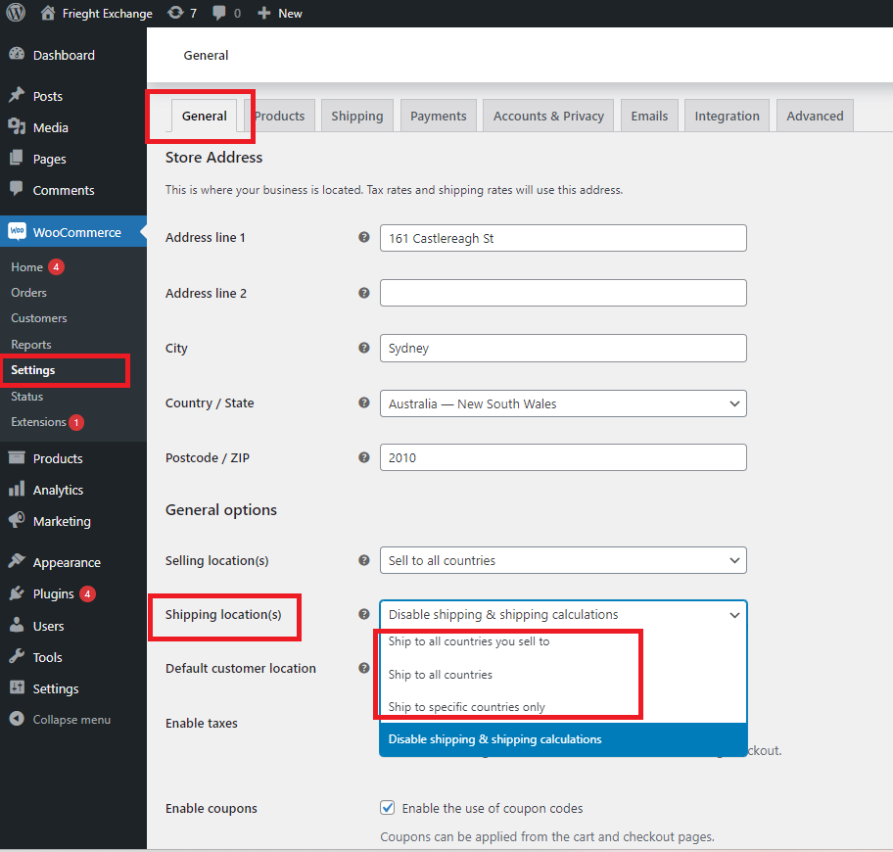Open the Country / State dropdown

point(563,403)
